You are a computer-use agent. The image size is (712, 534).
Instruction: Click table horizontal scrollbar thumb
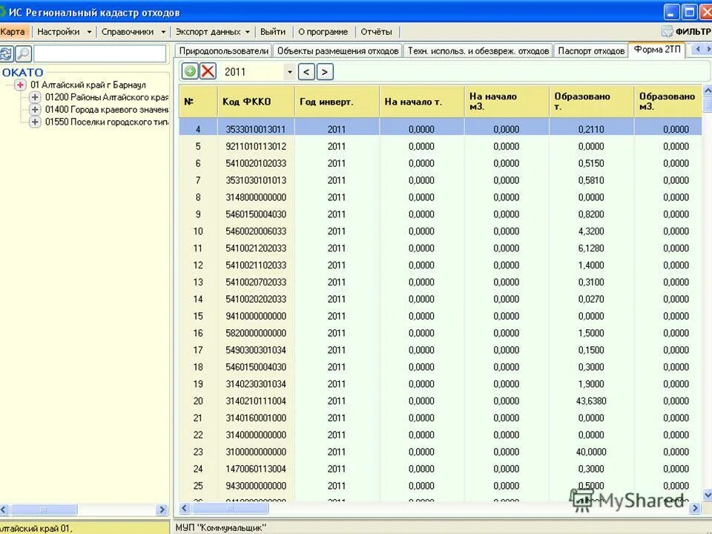(230, 509)
